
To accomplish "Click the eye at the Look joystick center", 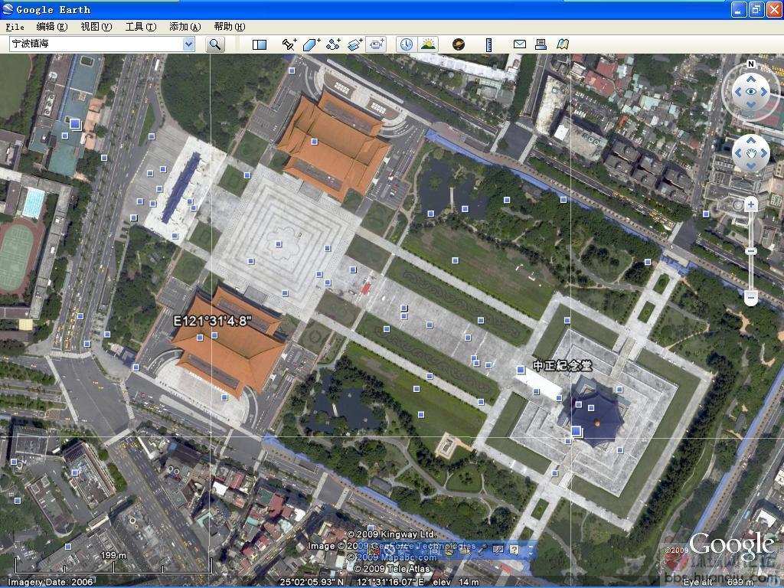I will pos(751,92).
